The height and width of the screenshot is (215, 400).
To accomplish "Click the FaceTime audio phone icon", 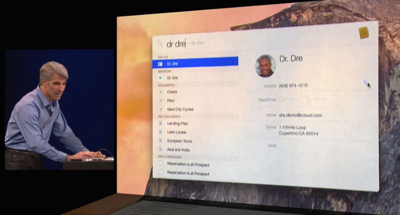I will coord(308,99).
